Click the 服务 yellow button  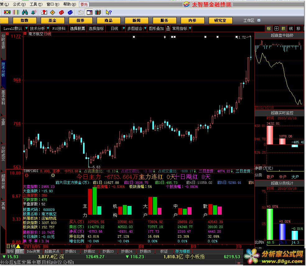[x=164, y=20]
